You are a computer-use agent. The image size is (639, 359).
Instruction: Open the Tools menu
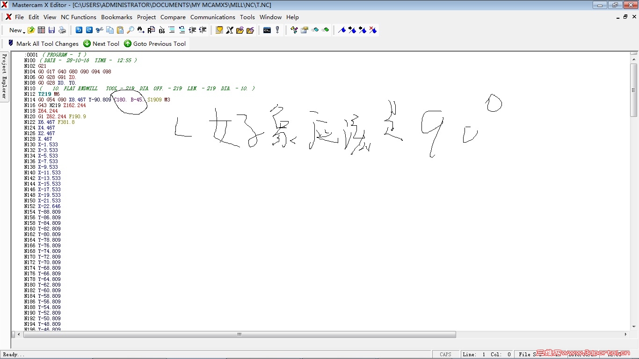point(247,17)
